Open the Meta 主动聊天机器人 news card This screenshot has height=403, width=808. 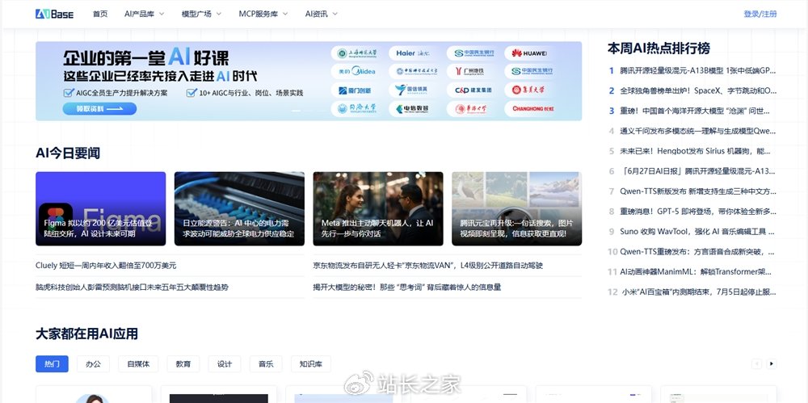coord(377,208)
